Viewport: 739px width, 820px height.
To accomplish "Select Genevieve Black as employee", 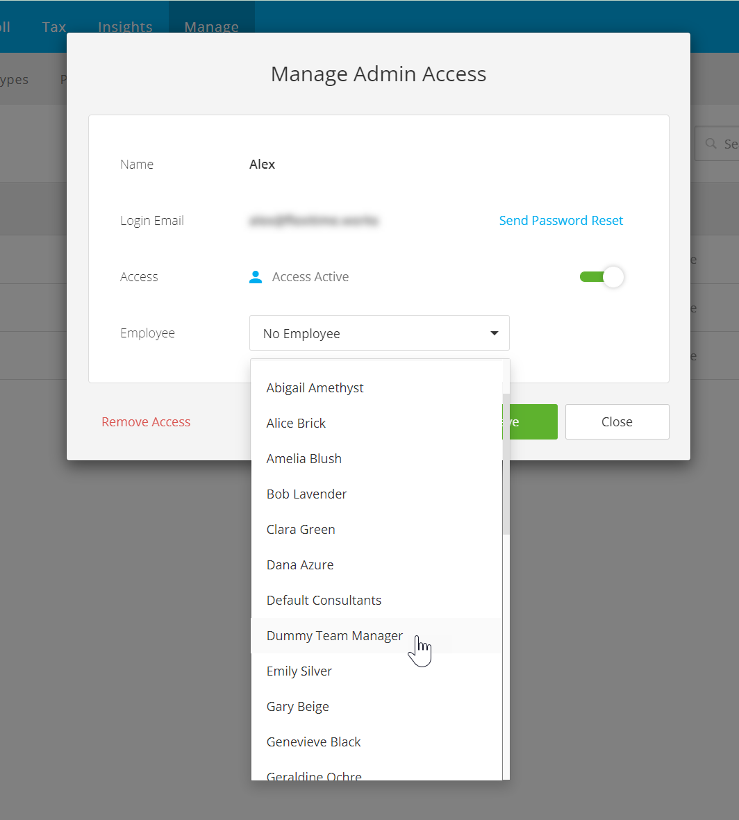I will click(376, 742).
